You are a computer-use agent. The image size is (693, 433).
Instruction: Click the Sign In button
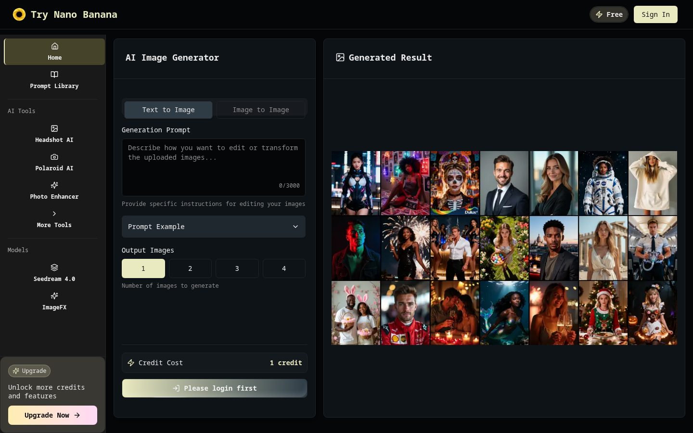pyautogui.click(x=655, y=14)
